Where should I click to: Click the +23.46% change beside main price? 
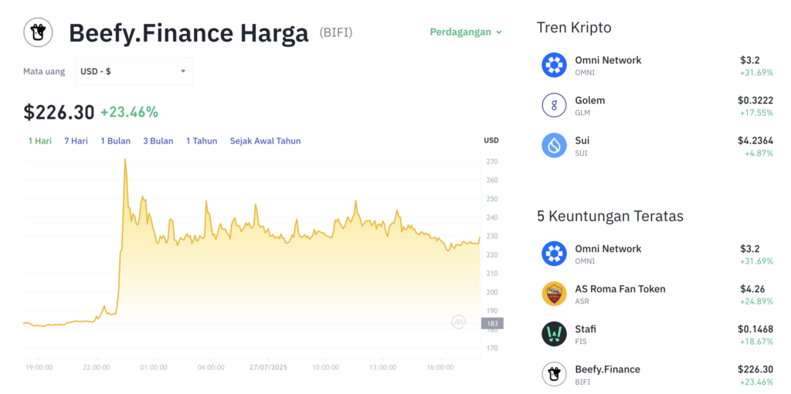coord(129,113)
